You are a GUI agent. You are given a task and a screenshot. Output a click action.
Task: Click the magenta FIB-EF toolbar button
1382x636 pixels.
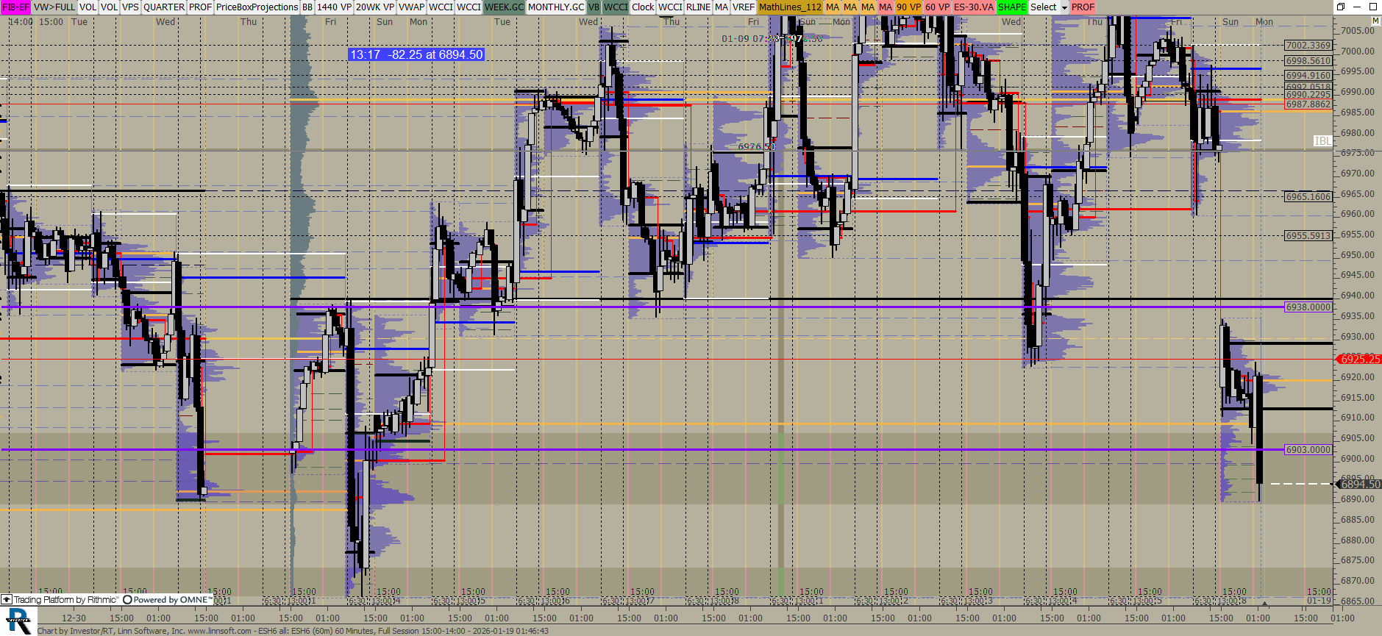(x=15, y=7)
